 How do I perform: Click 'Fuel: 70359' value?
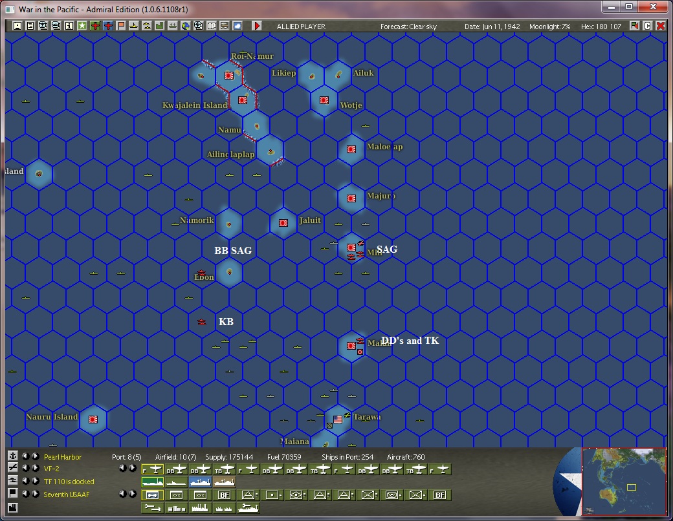pos(284,457)
